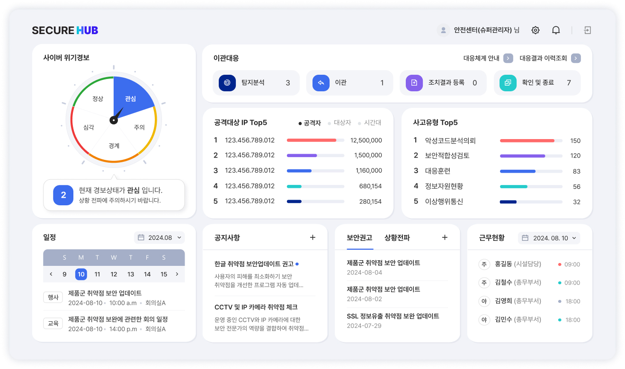The height and width of the screenshot is (369, 625).
Task: Select the 공격자 radio option
Action: (310, 123)
